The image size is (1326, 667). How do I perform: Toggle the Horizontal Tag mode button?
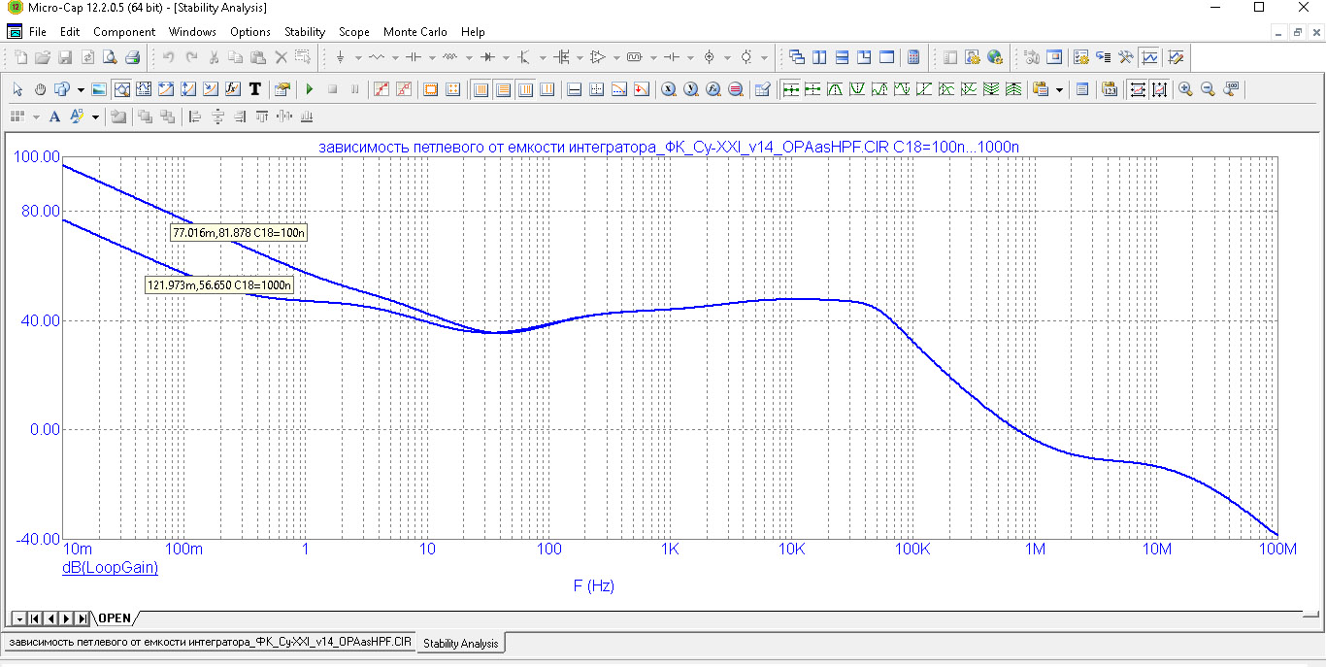(165, 89)
